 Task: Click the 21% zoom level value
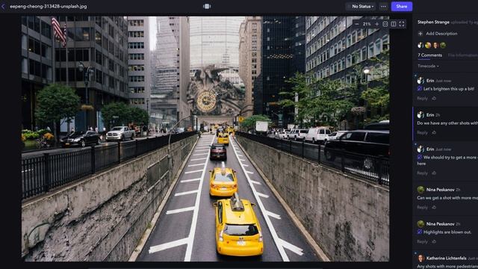coord(367,24)
